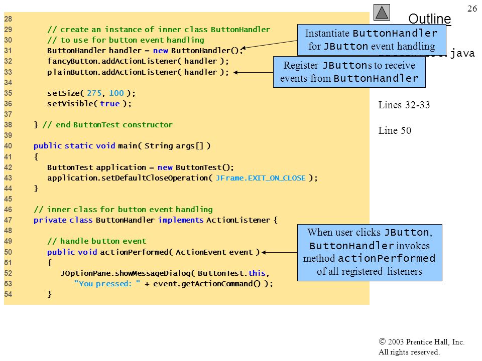
Task: Click the setSize value 275
Action: tap(94, 93)
